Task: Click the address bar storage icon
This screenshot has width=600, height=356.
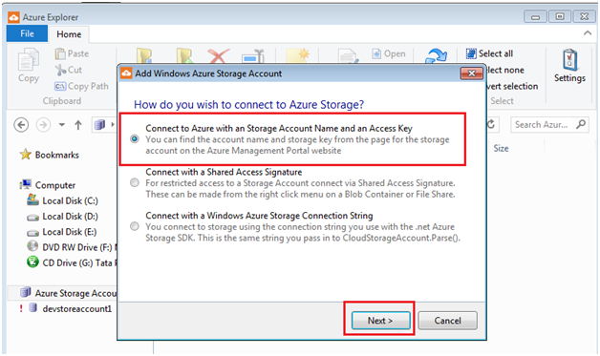Action: [x=100, y=125]
